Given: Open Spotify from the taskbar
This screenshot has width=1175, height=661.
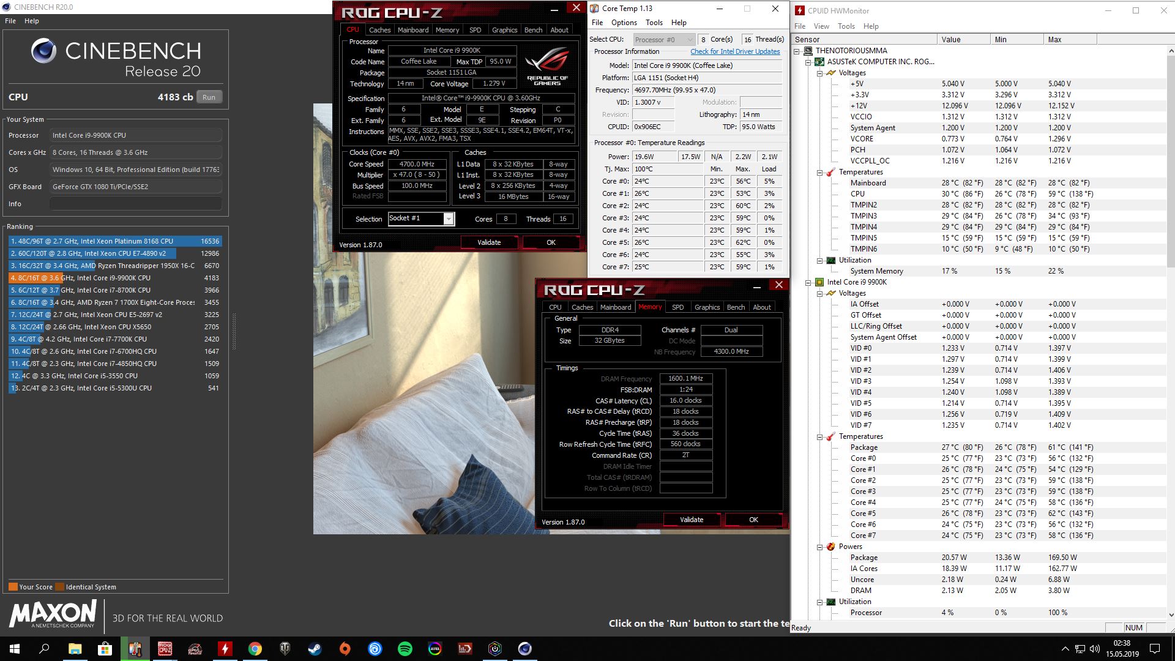Looking at the screenshot, I should [x=405, y=649].
